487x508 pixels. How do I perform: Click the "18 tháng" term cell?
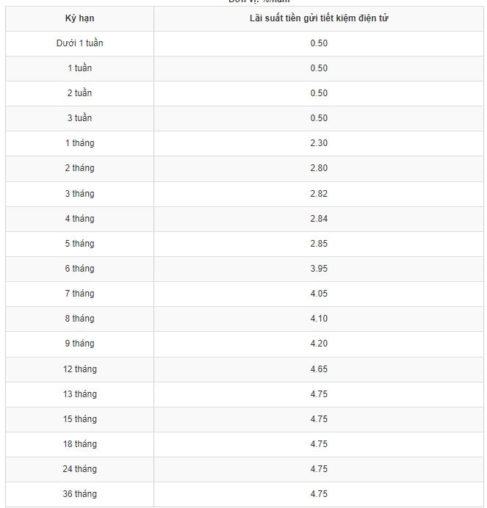79,444
